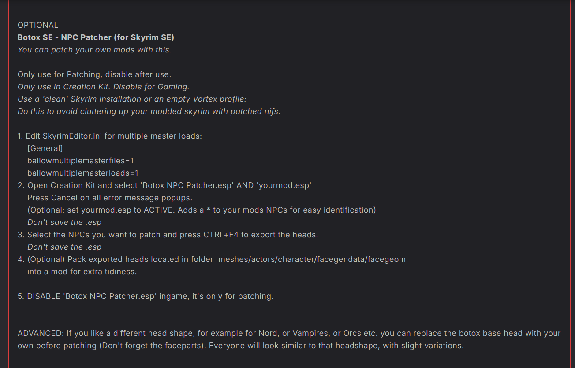The image size is (575, 368).
Task: Click the 'Only use for Patching, disable after use' line
Action: 94,74
